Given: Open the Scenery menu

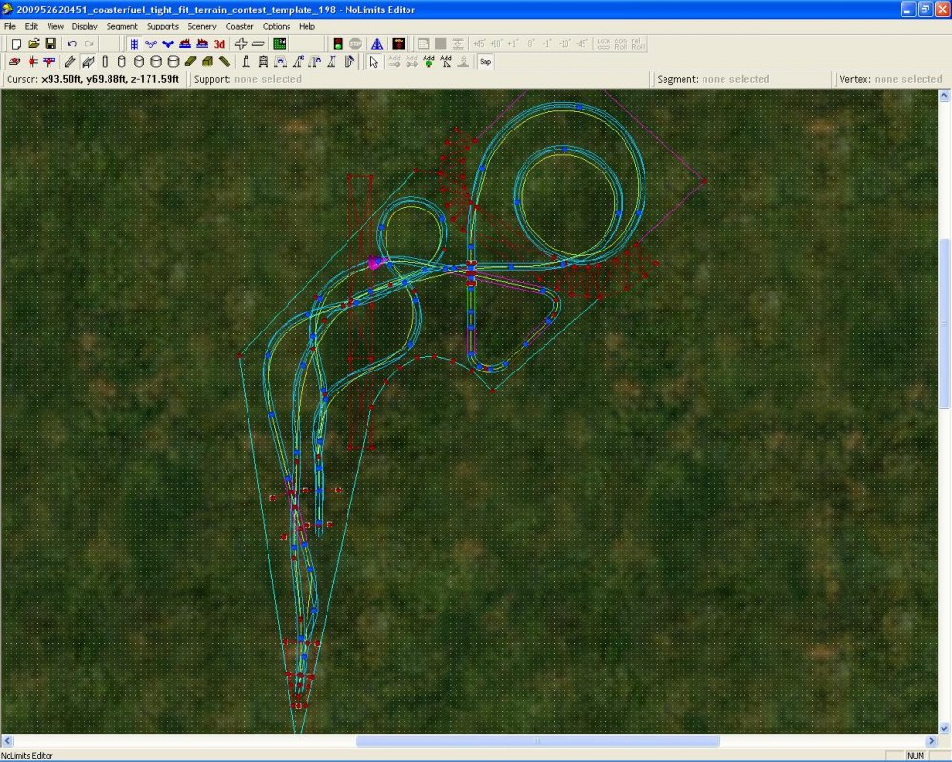Looking at the screenshot, I should [202, 26].
